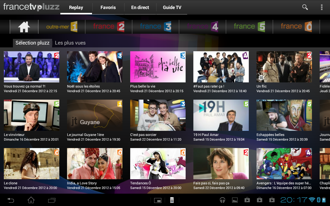Click the title "Vous trouvez ça normal ?!"
Image resolution: width=330 pixels, height=206 pixels.
(x=24, y=86)
